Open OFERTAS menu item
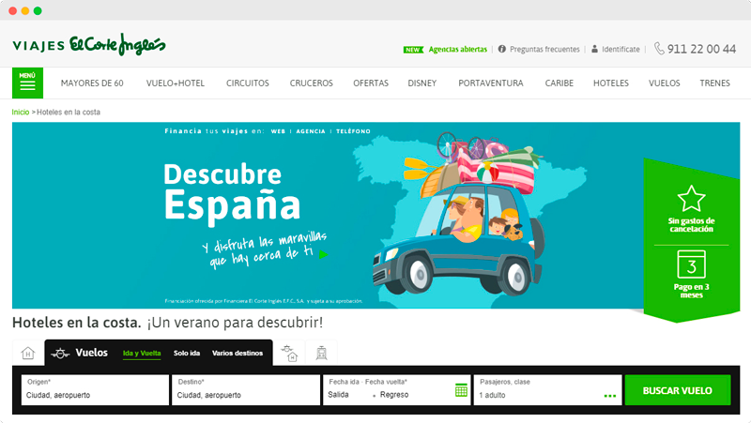 (x=371, y=83)
